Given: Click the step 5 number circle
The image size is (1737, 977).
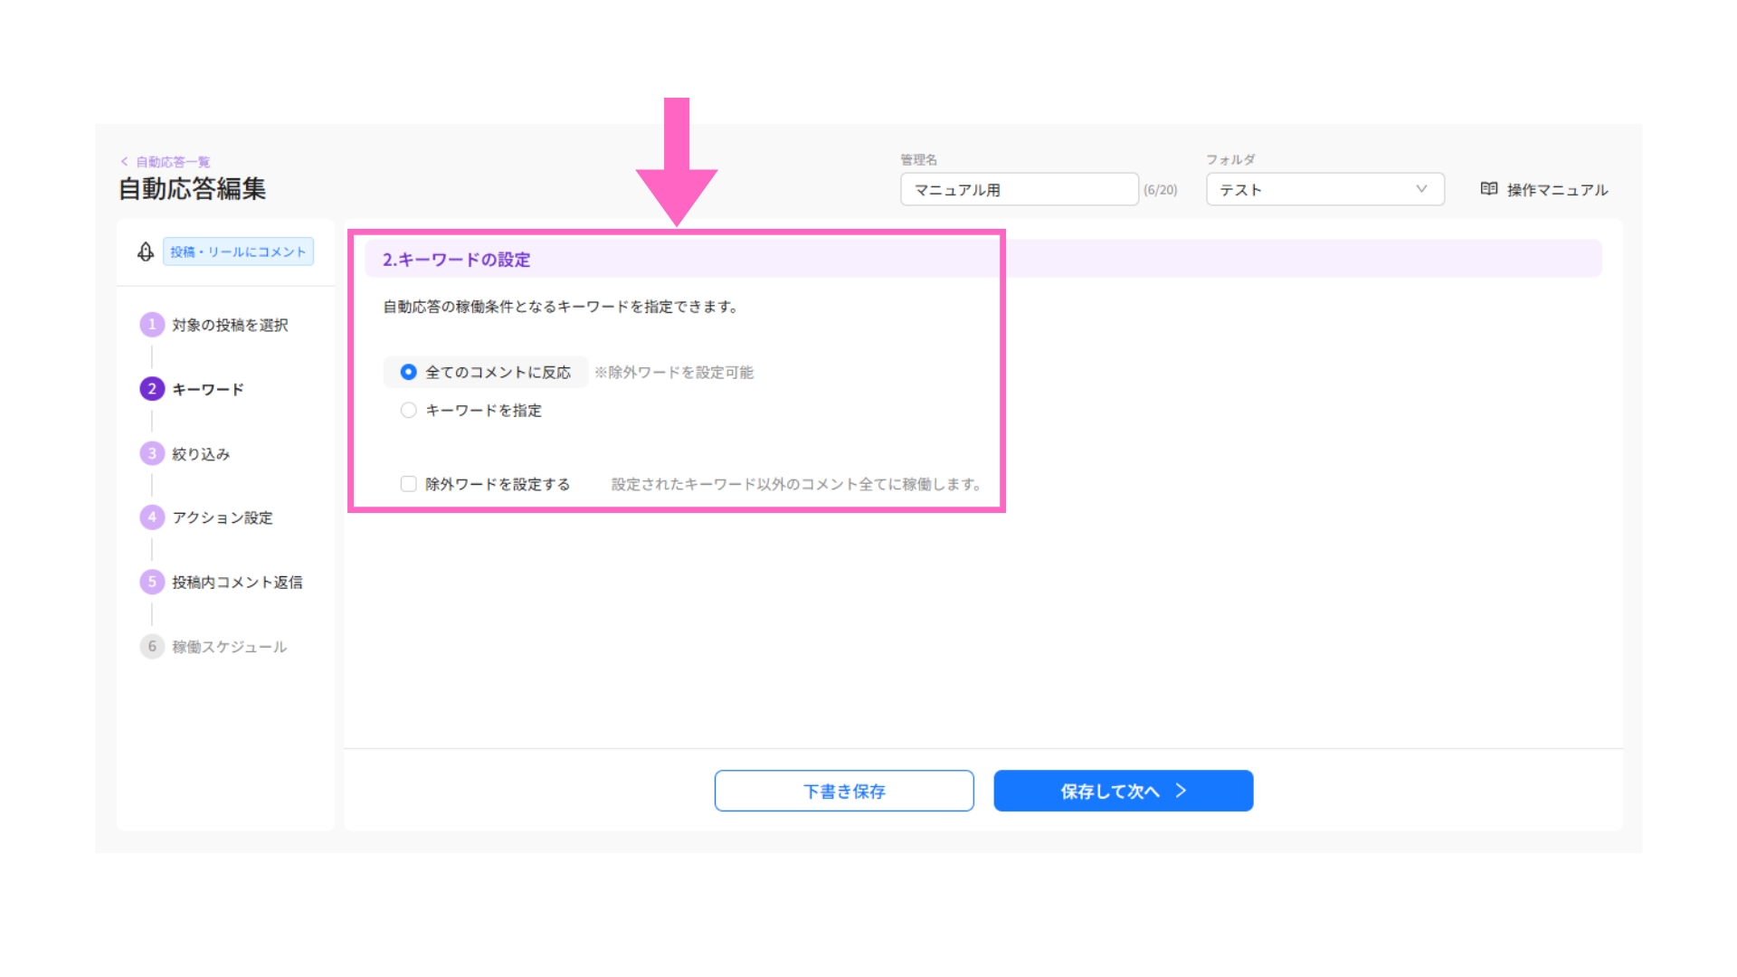Looking at the screenshot, I should (x=152, y=582).
